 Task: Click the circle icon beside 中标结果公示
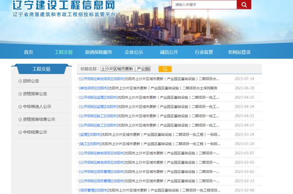pos(20,132)
